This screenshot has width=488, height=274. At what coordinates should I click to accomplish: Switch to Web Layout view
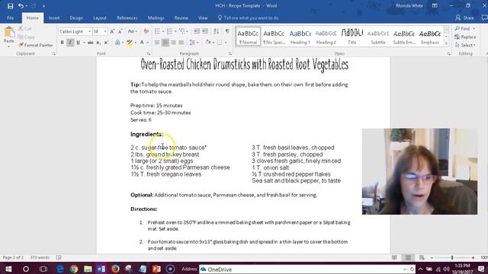click(x=422, y=257)
